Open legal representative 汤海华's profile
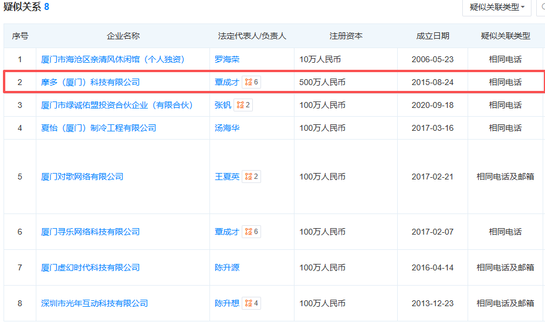Screen dimensions: 545x322 [227, 128]
